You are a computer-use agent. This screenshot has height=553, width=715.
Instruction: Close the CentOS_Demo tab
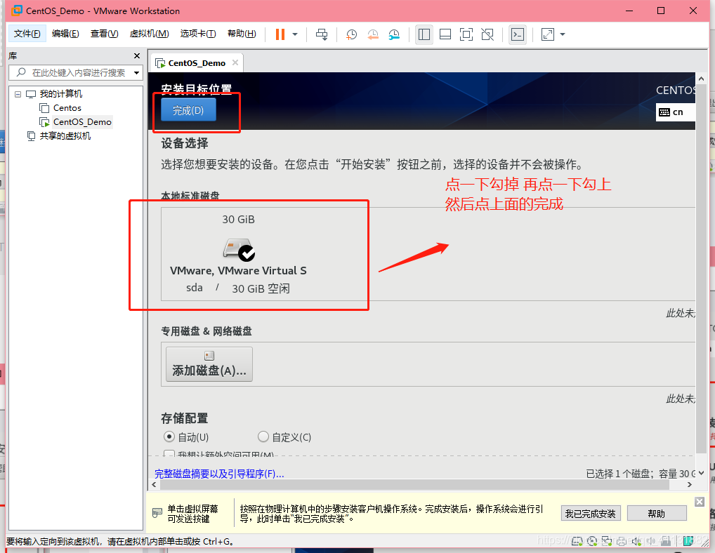(x=235, y=62)
